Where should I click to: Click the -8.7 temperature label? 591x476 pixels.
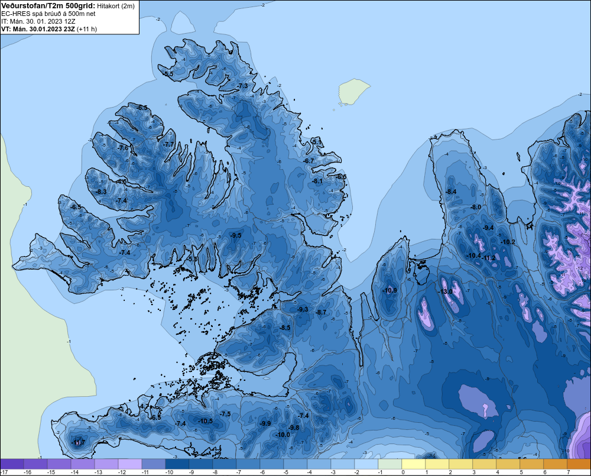pyautogui.click(x=321, y=312)
